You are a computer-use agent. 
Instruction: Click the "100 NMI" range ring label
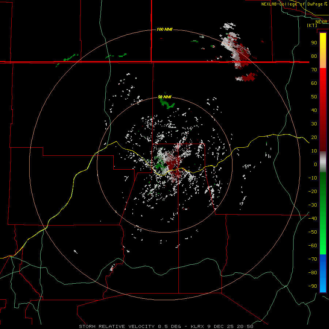[x=165, y=29]
